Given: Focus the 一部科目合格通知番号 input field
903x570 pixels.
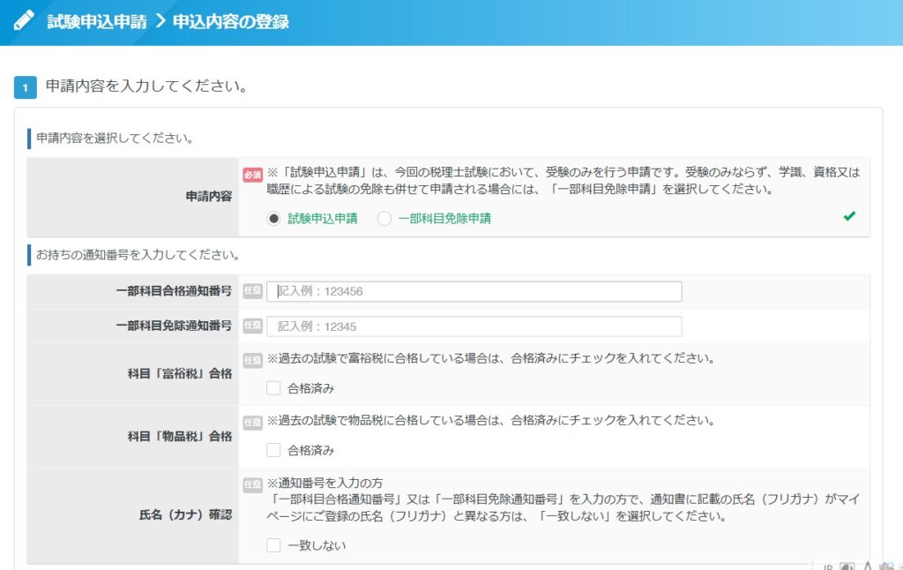Looking at the screenshot, I should coord(474,291).
